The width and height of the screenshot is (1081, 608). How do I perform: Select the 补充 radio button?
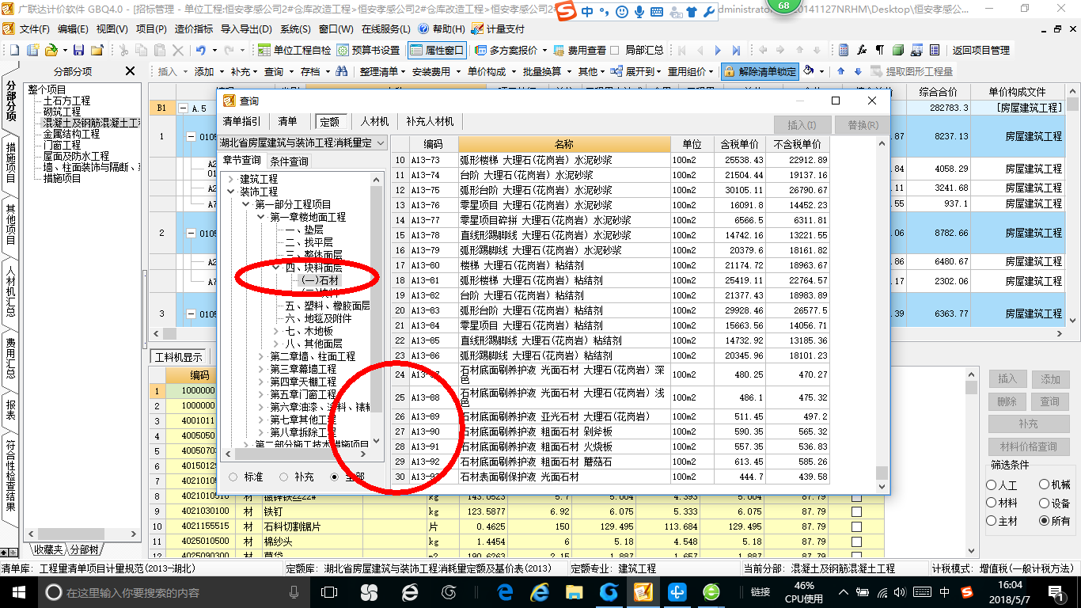click(284, 477)
